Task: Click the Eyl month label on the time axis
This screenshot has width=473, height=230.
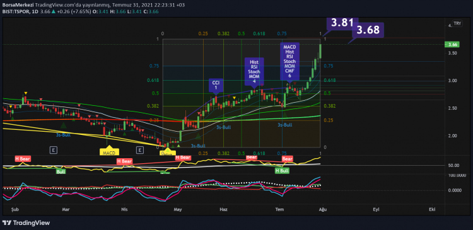Action: [x=376, y=209]
